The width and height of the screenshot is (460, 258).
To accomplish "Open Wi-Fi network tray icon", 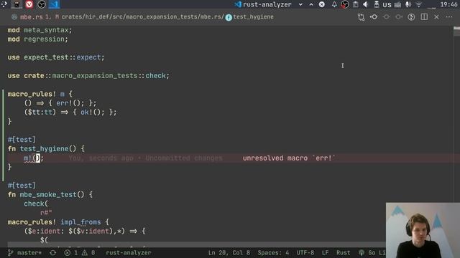I will (x=418, y=4).
